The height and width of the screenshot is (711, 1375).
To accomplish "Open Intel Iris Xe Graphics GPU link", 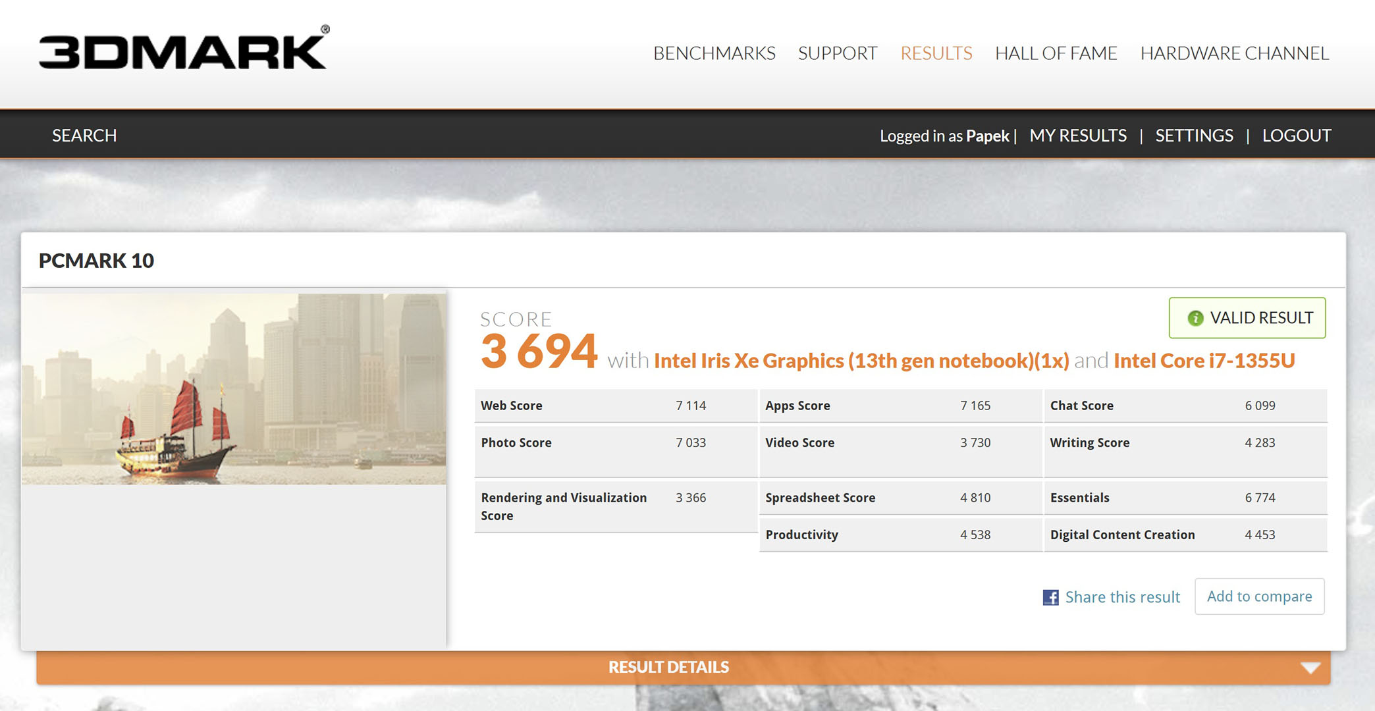I will pos(861,361).
